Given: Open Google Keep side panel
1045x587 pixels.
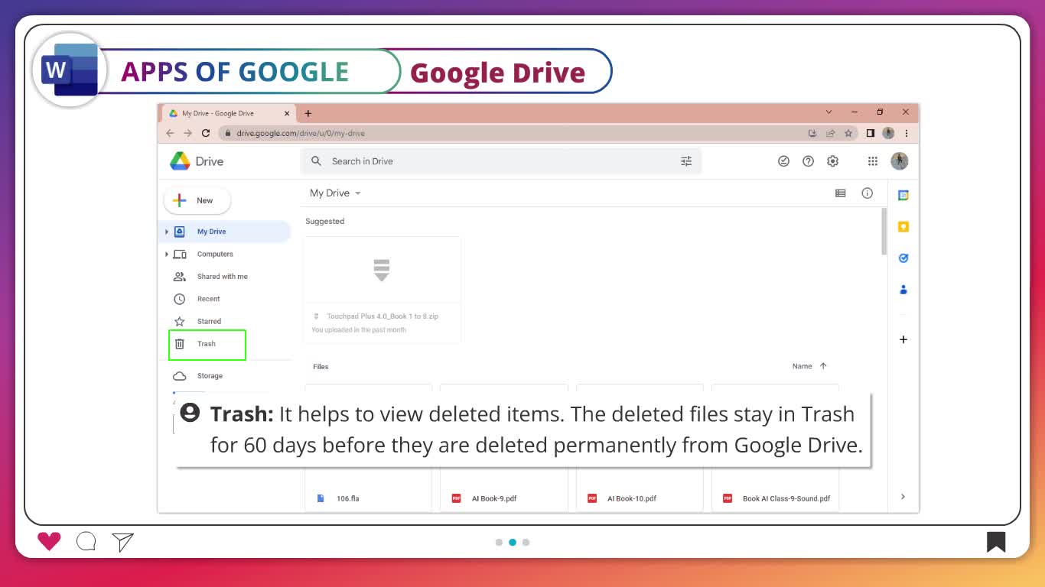Looking at the screenshot, I should tap(903, 227).
